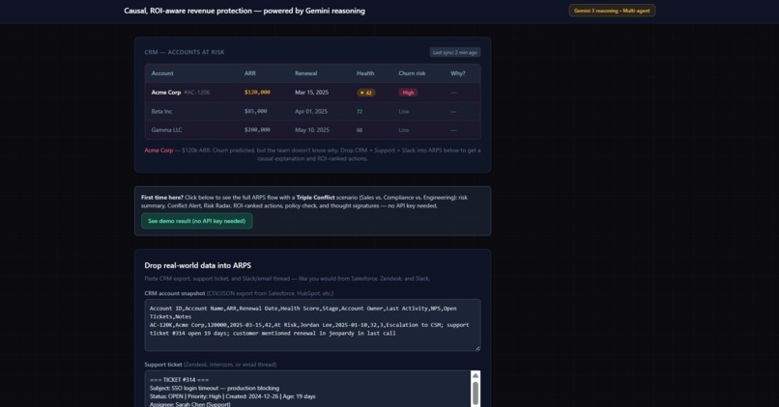Viewport: 779px width, 407px height.
Task: Click the May 10, 2025 renewal date
Action: click(x=312, y=130)
